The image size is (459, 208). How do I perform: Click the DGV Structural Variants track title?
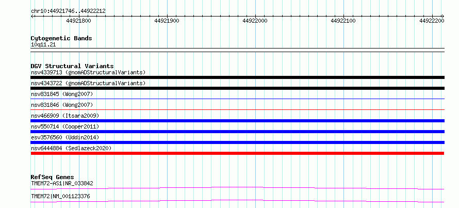[72, 66]
